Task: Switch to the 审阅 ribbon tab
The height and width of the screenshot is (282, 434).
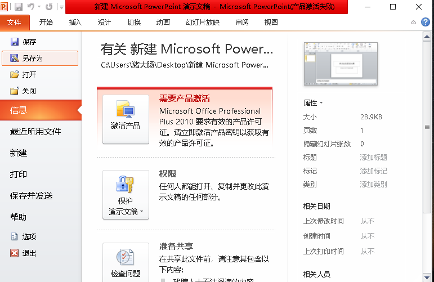Action: [x=242, y=23]
